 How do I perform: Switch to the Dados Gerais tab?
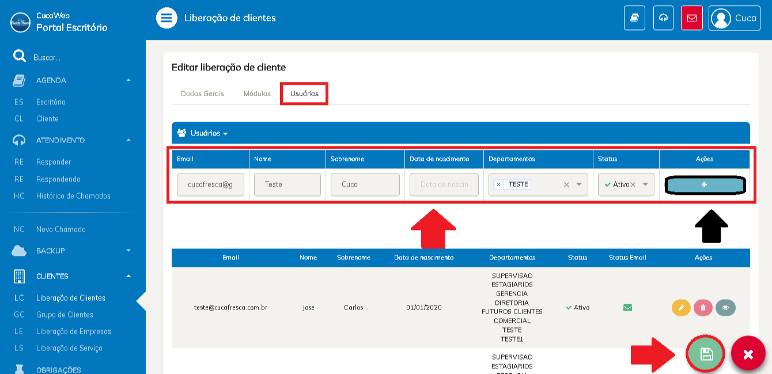[202, 93]
